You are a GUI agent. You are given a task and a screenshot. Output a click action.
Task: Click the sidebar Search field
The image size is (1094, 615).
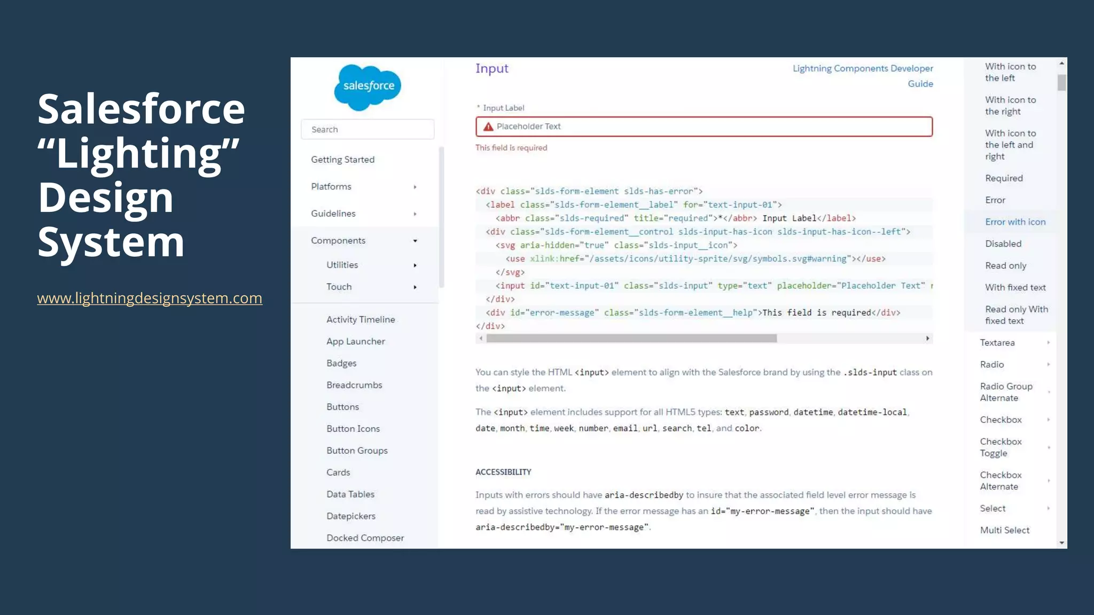click(368, 129)
